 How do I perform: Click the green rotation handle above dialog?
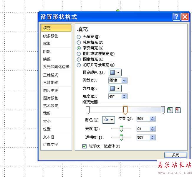pyautogui.click(x=118, y=10)
